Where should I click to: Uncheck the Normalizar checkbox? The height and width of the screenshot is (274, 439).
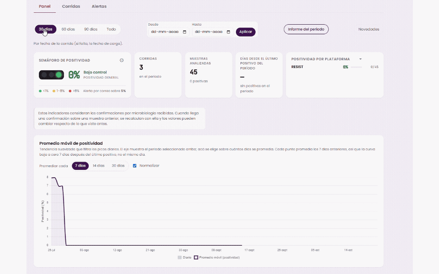click(134, 166)
